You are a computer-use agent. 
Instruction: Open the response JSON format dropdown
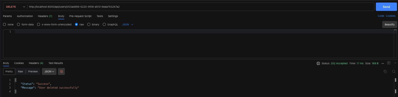49,72
